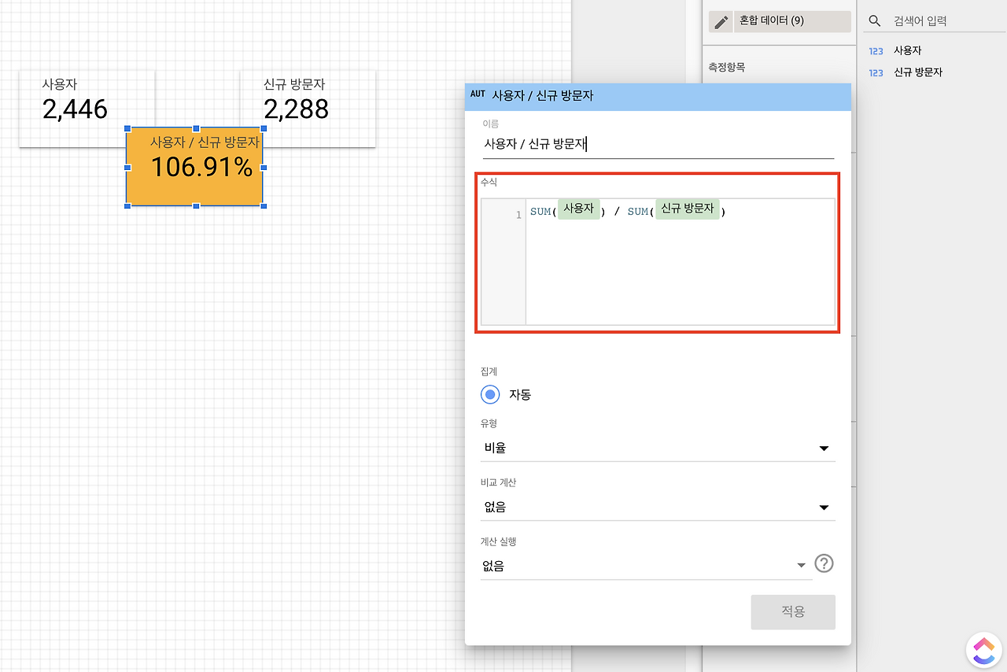Select the 자동 aggregation radio button
Screen dimensions: 1007x672
[x=490, y=394]
